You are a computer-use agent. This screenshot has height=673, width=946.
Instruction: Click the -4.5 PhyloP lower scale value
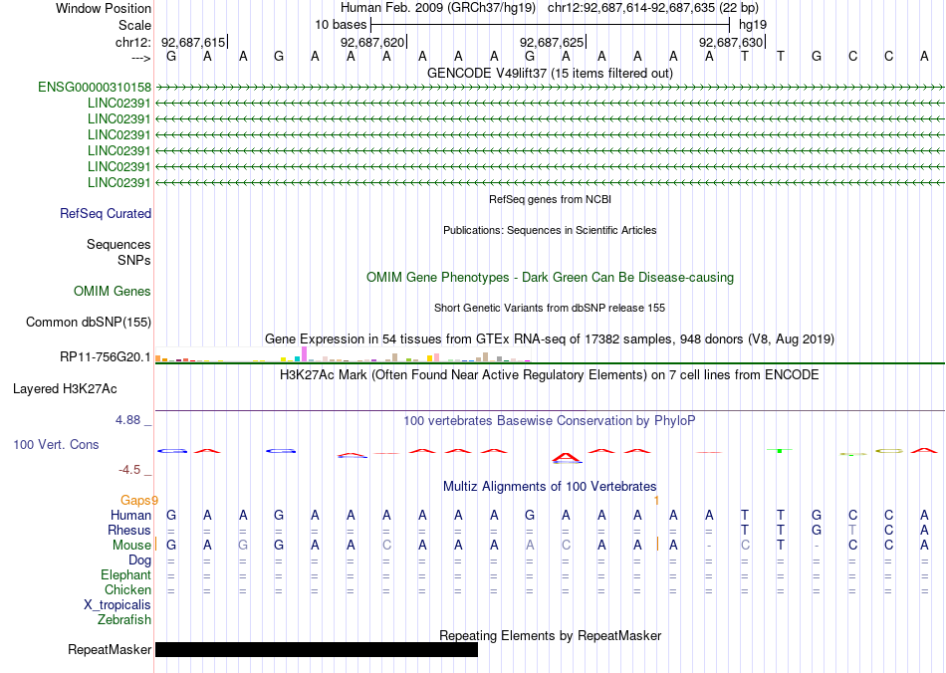click(129, 470)
